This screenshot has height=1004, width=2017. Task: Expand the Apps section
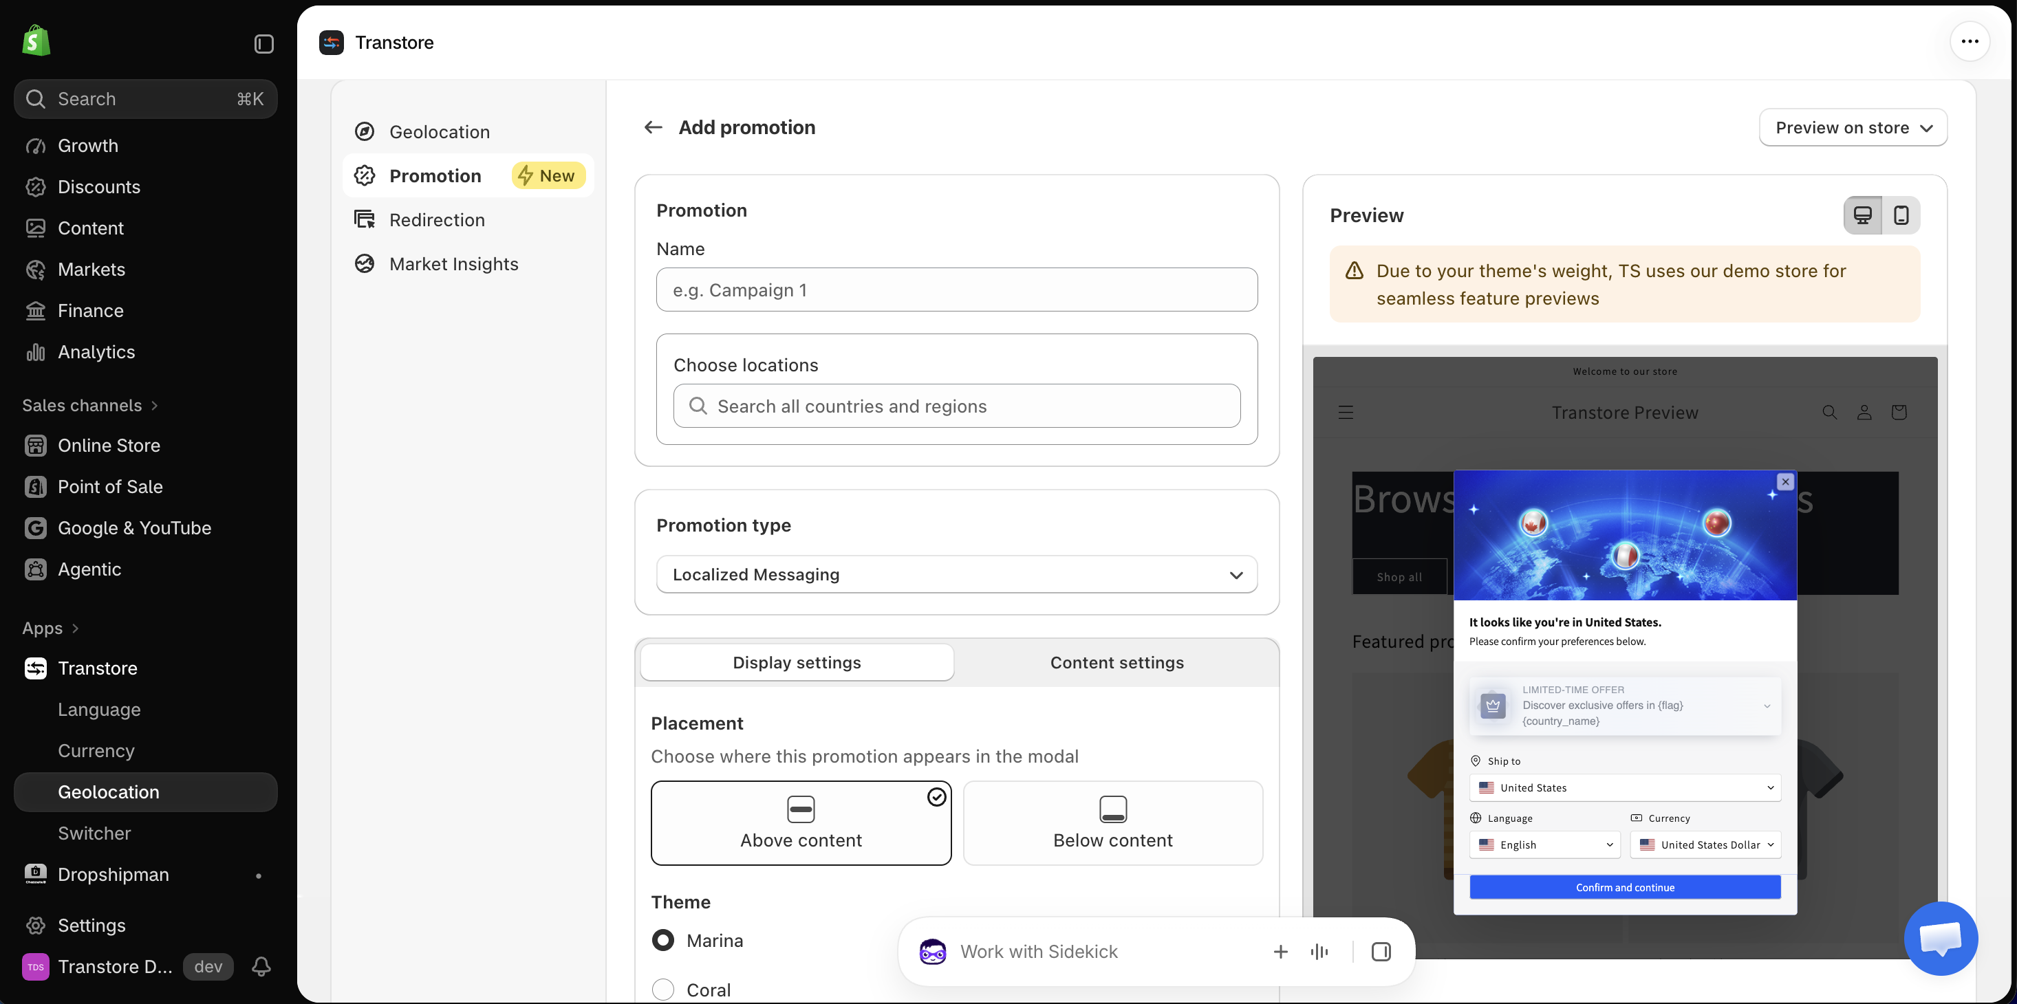51,629
